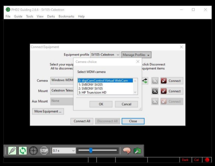Open the Tools menu
Screen dimensions: 215x166
point(30,16)
